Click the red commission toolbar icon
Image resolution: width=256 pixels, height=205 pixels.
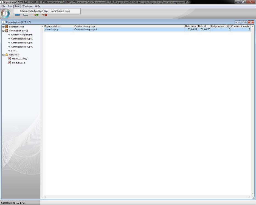pos(44,15)
